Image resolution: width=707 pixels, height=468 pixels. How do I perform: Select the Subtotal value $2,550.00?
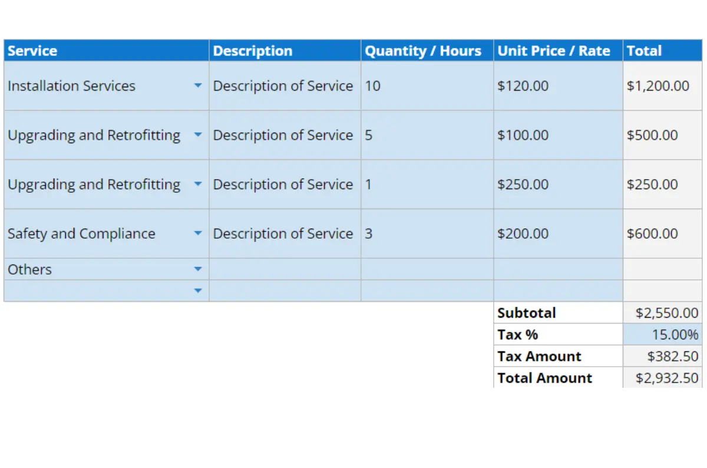pyautogui.click(x=664, y=313)
